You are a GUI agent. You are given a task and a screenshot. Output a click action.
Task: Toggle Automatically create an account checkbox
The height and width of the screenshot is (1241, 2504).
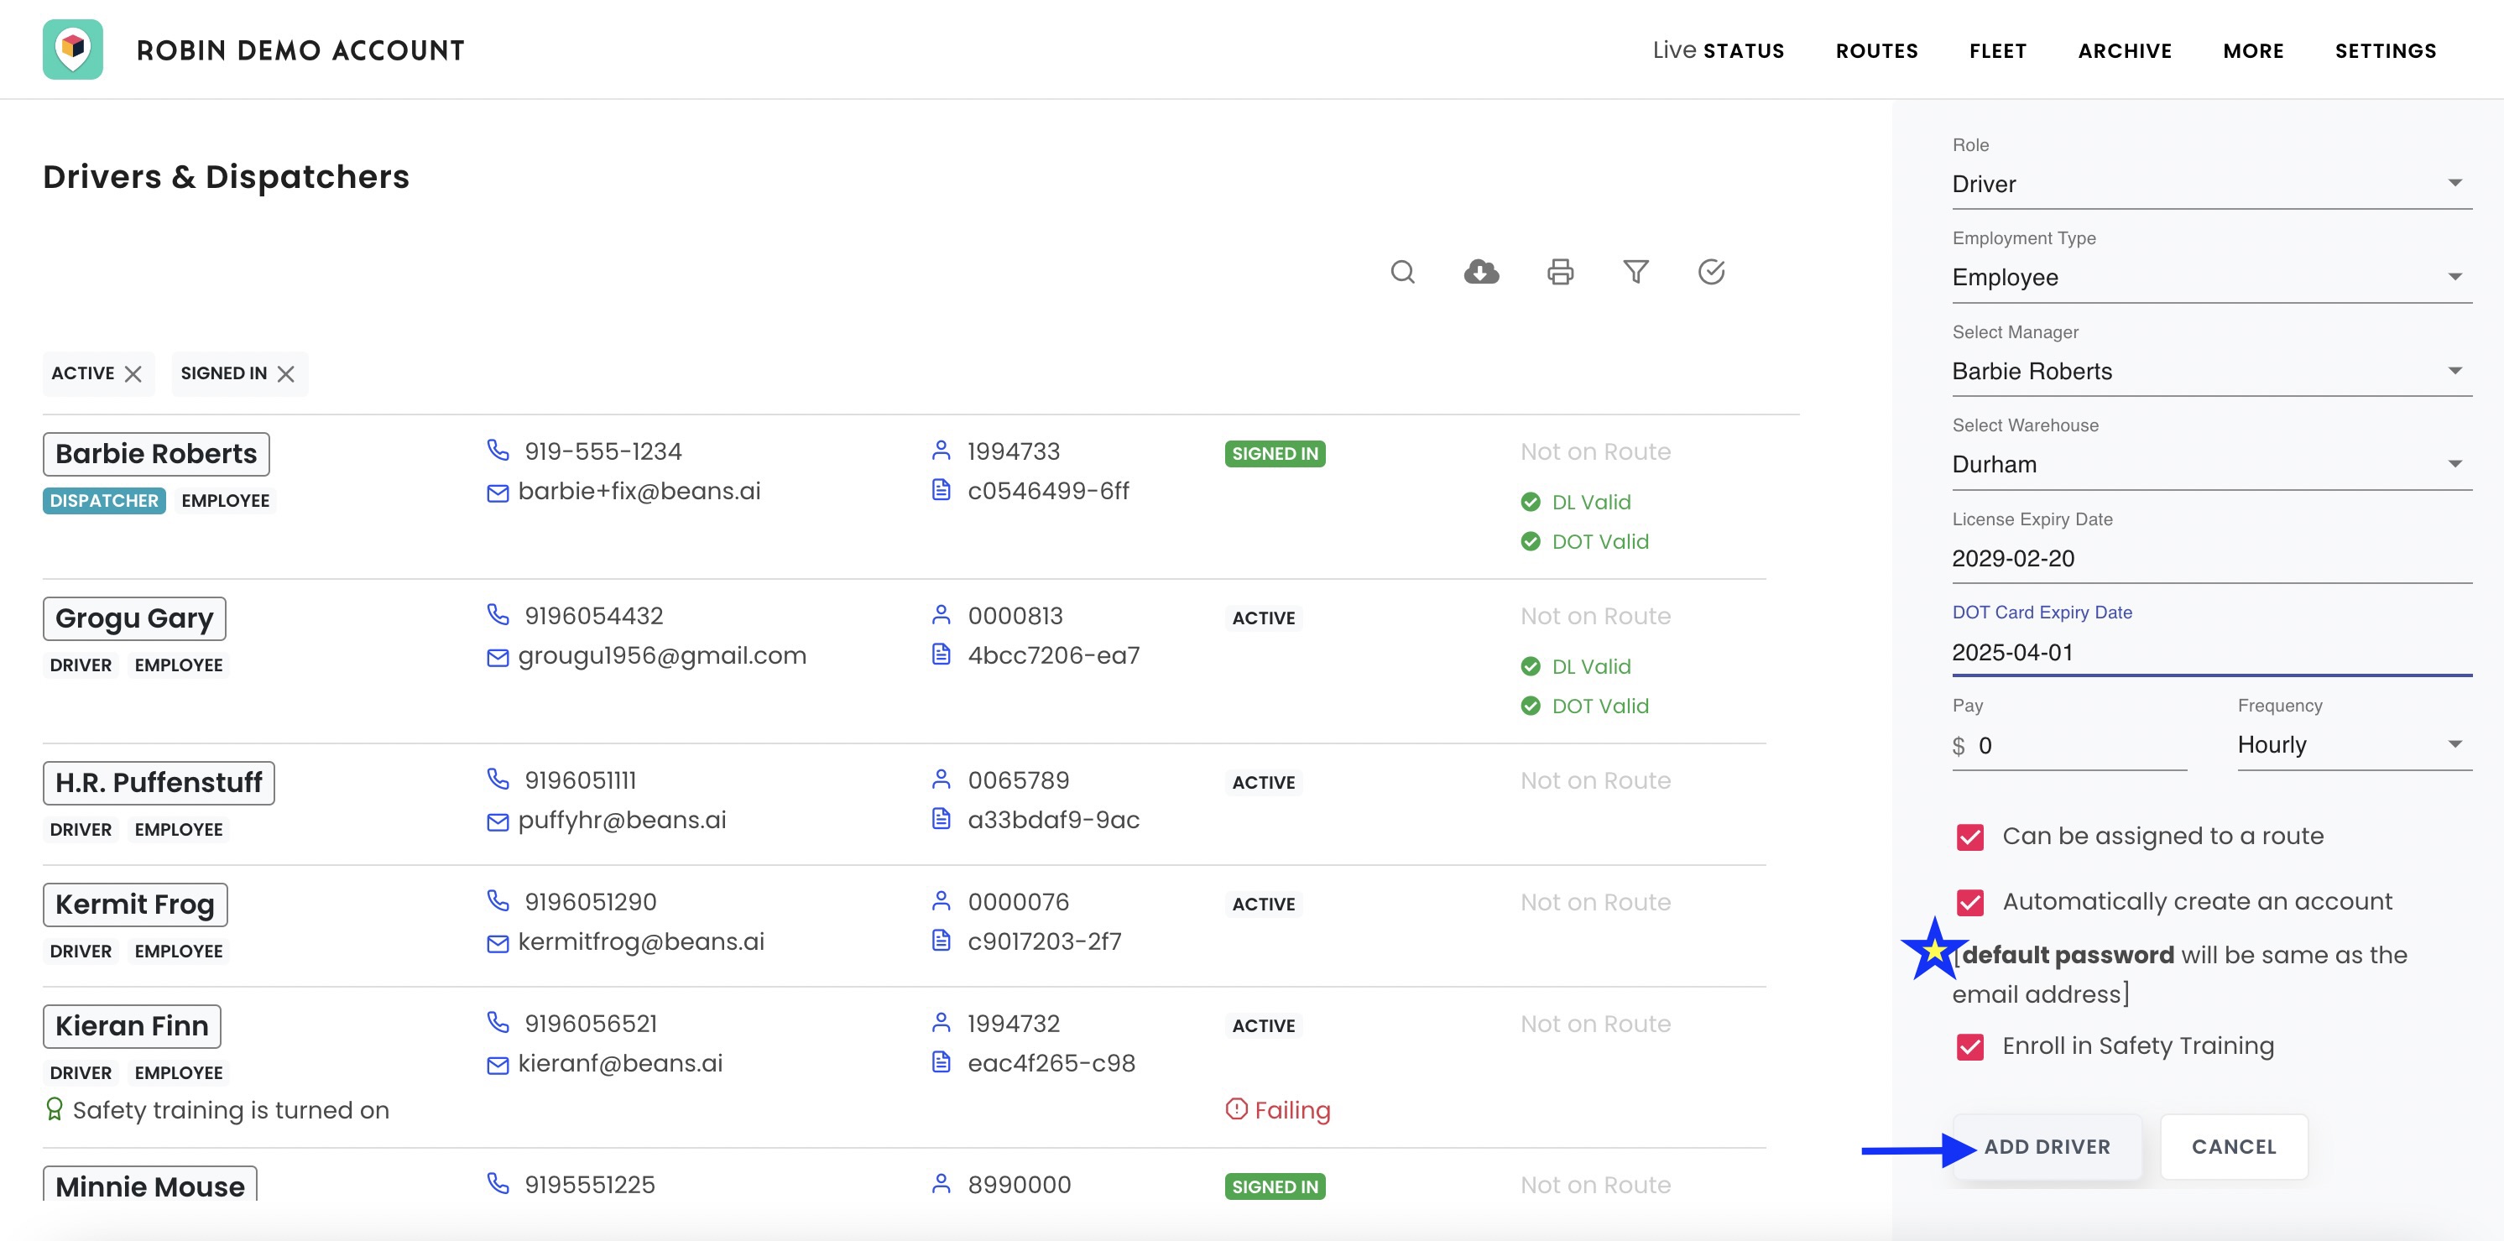coord(1970,903)
